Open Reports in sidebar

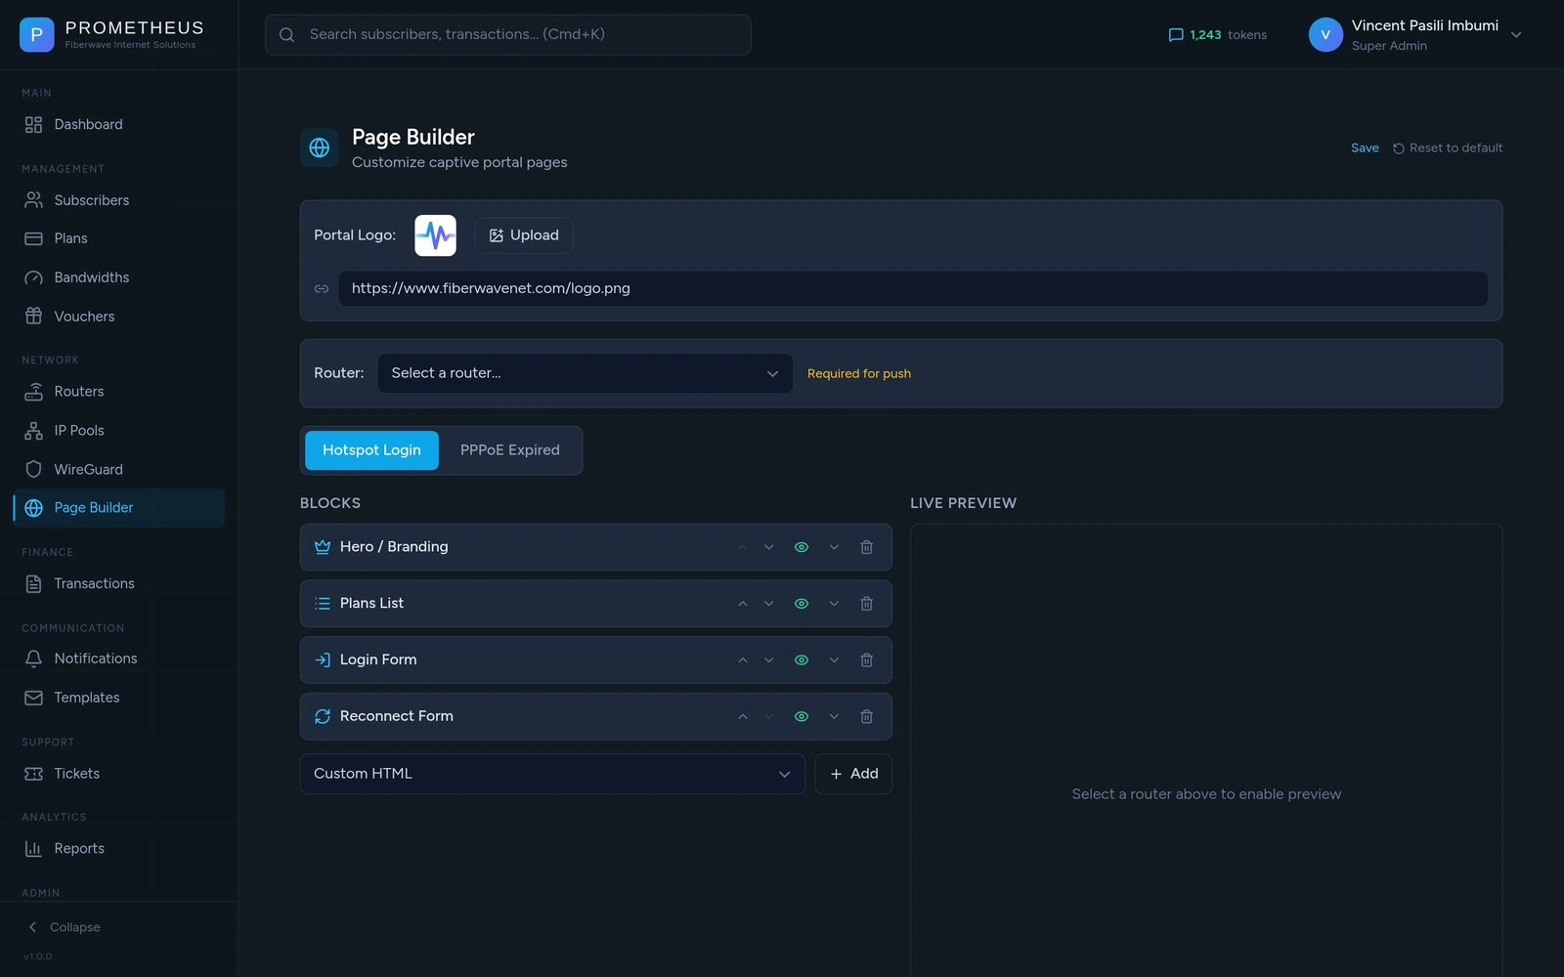click(x=118, y=849)
